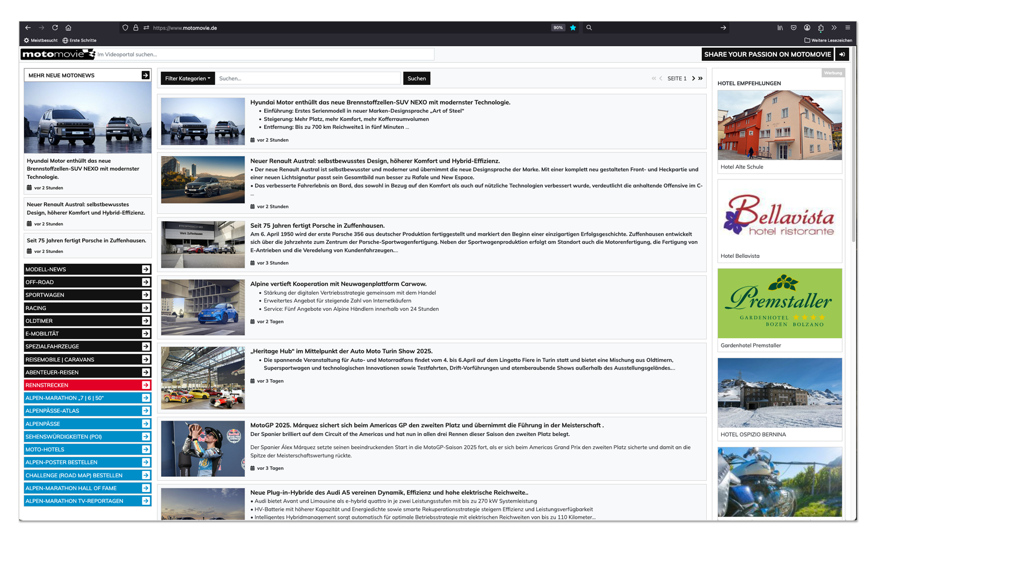The width and height of the screenshot is (1031, 580).
Task: Open SEHENSWÜRDIGKEITEN (POI) menu entry
Action: tap(88, 437)
